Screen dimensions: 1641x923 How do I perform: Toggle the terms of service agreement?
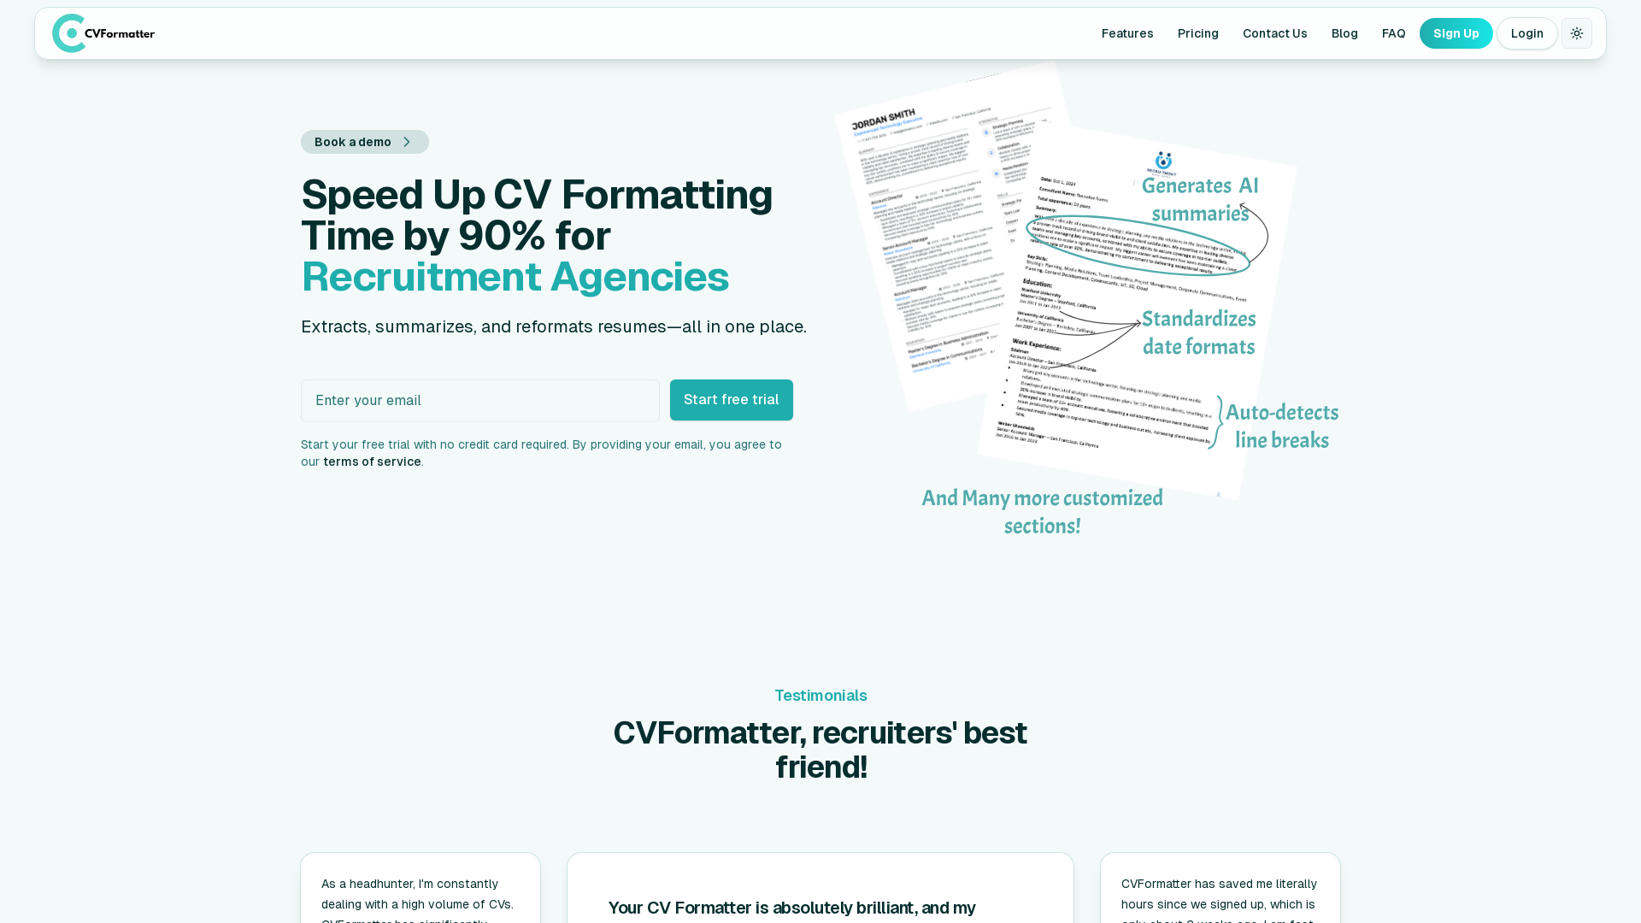(372, 461)
